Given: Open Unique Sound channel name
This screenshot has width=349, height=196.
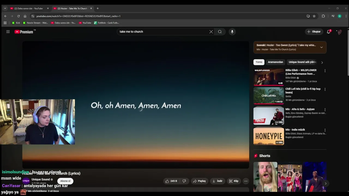Looking at the screenshot, I should pos(41,179).
